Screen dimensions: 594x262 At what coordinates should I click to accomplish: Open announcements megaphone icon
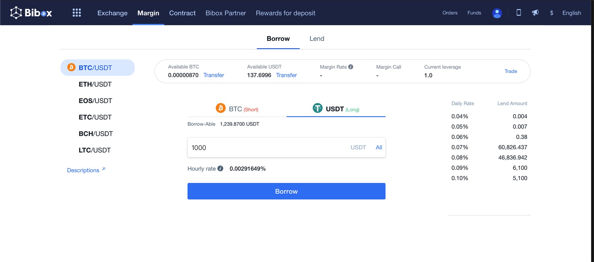click(535, 12)
